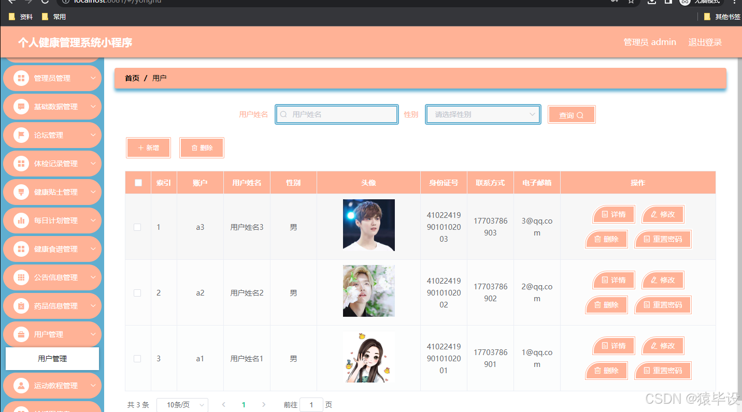Check the checkbox for row a3
The width and height of the screenshot is (742, 412).
(x=137, y=227)
